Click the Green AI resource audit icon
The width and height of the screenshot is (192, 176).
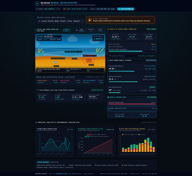point(108,97)
